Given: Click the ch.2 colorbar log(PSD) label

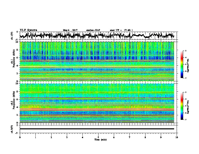Looking at the screenshot, I should click(x=188, y=107).
